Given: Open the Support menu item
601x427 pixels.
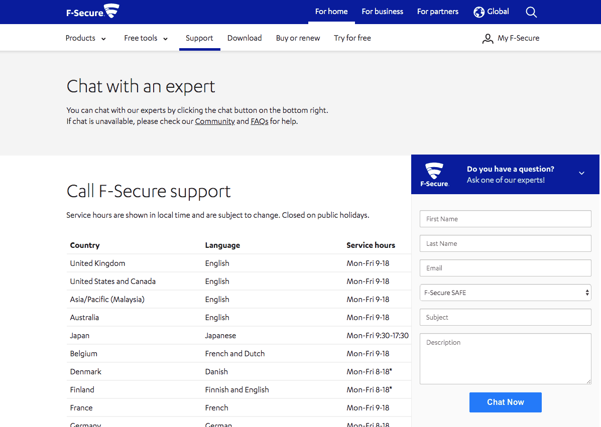Looking at the screenshot, I should [199, 38].
